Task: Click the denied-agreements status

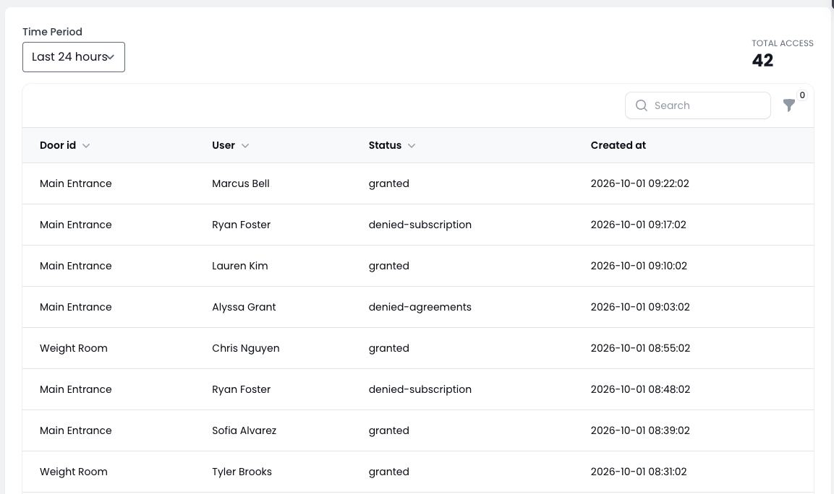Action: pos(420,307)
